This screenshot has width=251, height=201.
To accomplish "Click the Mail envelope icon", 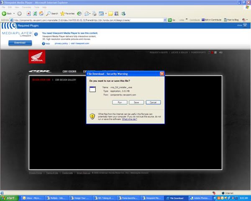I will tap(87, 14).
